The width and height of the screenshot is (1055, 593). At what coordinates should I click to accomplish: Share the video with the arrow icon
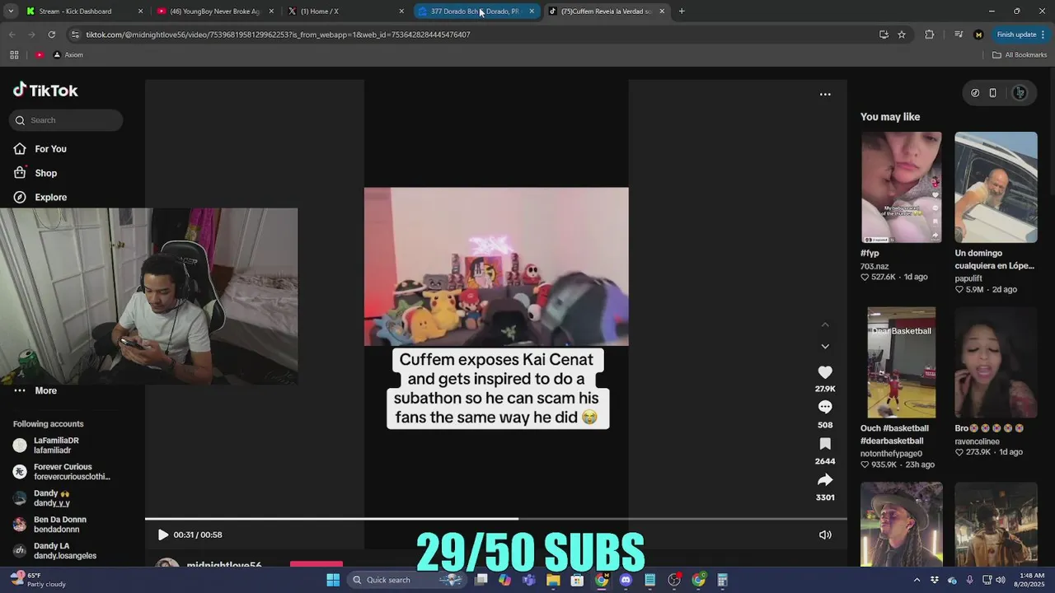coord(825,479)
